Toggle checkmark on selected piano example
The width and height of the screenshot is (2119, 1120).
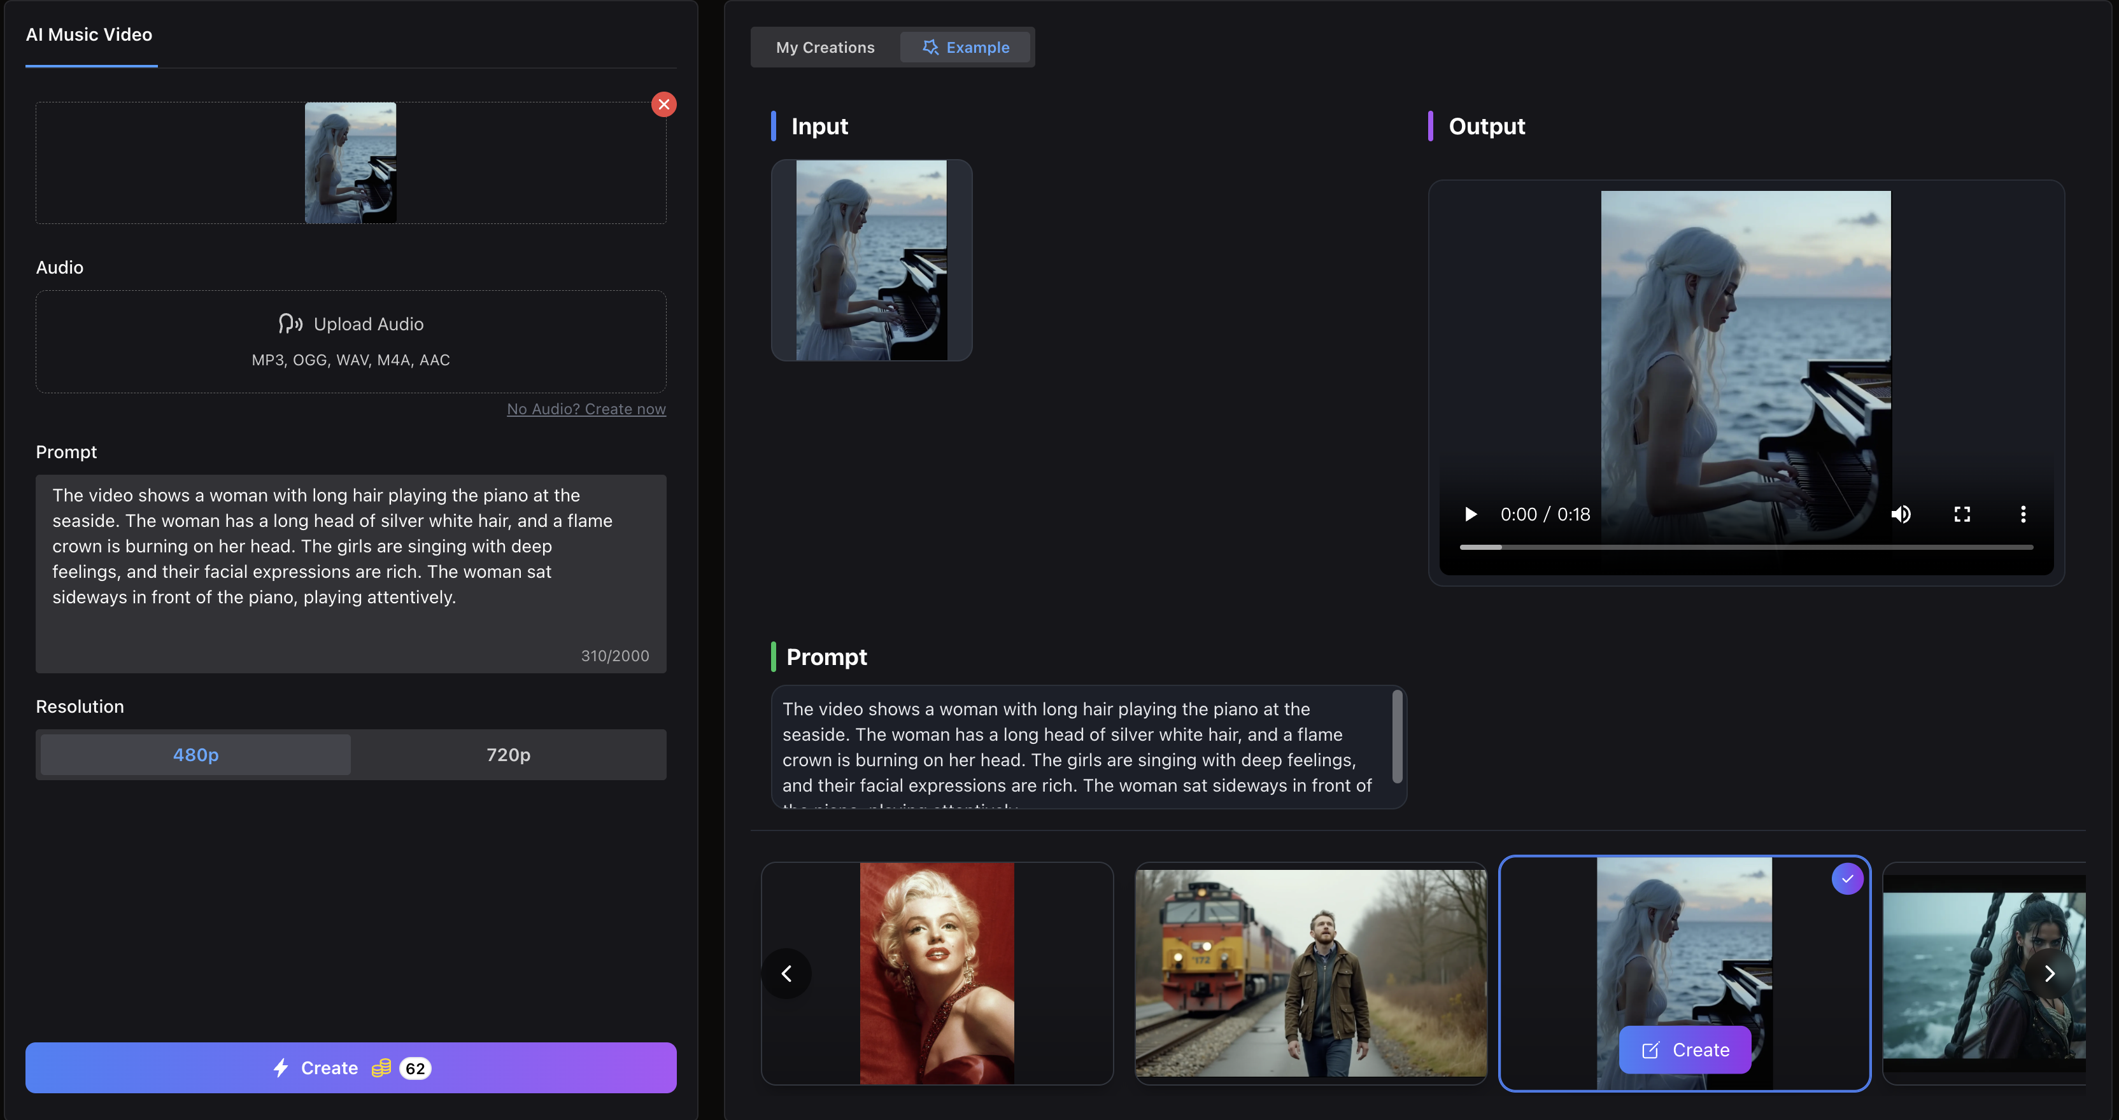click(1846, 878)
